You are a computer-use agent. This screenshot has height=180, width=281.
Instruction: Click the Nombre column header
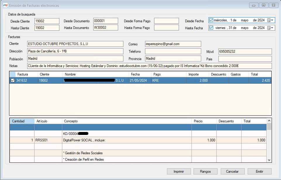pyautogui.click(x=96, y=74)
